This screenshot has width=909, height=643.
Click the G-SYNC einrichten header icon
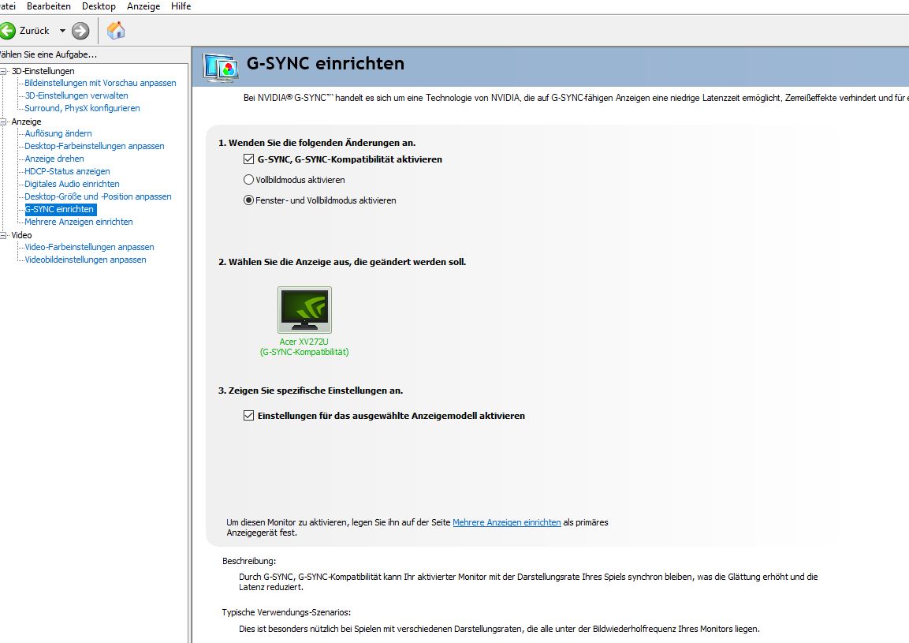[x=220, y=67]
